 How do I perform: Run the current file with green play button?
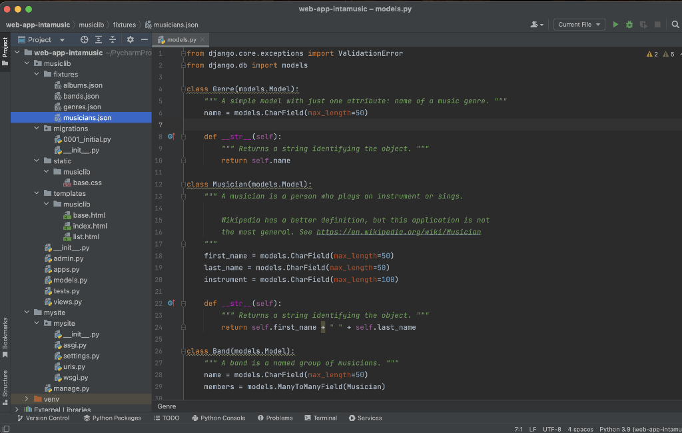pos(615,25)
